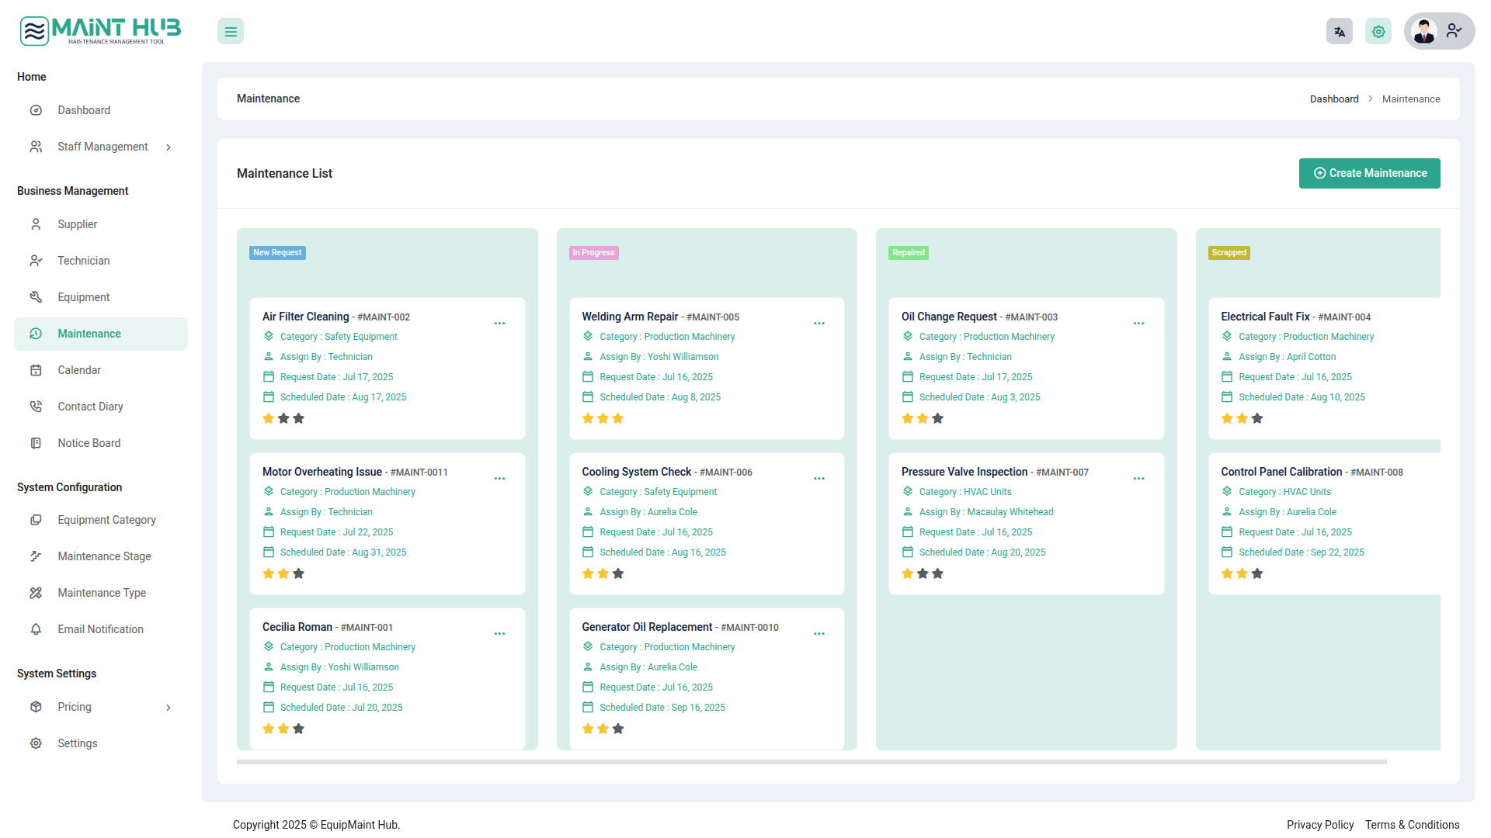Open the Calendar sidebar item

coord(79,371)
